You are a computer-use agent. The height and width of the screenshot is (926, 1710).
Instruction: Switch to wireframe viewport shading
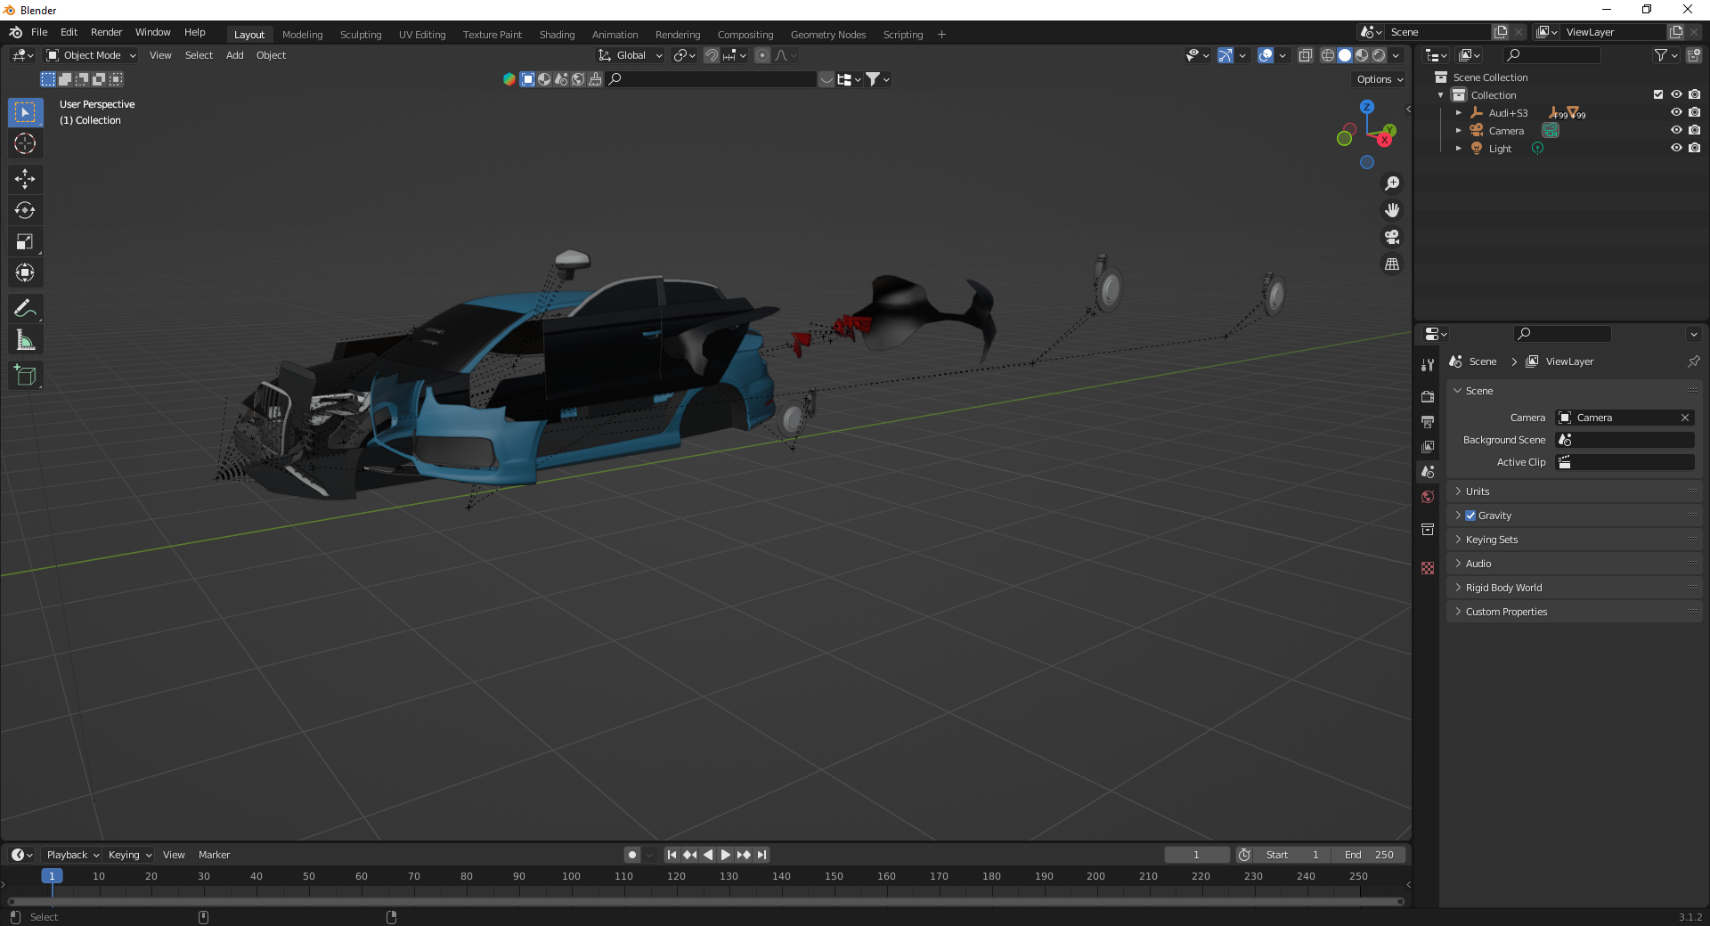(x=1328, y=55)
